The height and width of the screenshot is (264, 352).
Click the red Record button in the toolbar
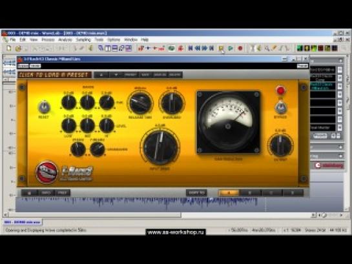coord(240,48)
